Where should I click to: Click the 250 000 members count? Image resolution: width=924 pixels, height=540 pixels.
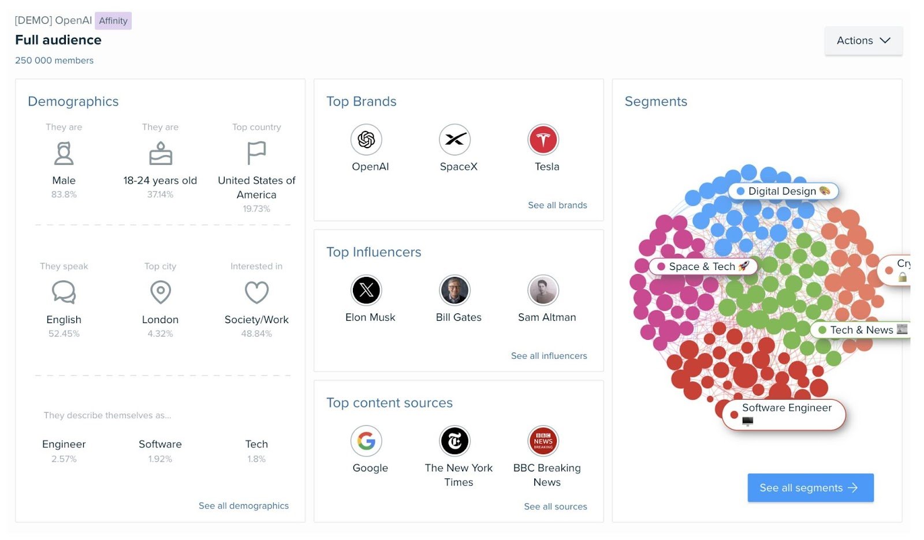(54, 60)
